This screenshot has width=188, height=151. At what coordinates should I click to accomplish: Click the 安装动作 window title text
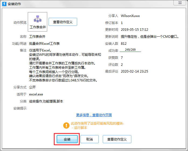click(x=14, y=4)
